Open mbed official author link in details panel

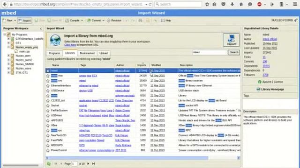pos(270,39)
